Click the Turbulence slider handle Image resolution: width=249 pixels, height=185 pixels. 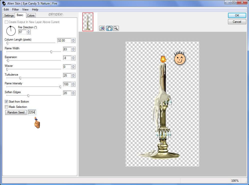tap(20, 78)
